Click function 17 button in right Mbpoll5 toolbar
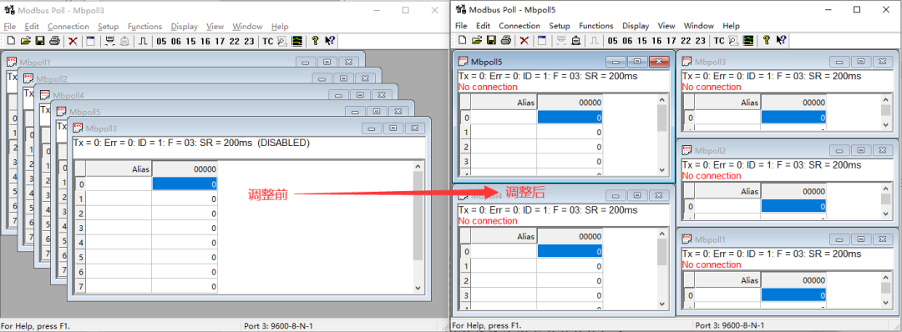This screenshot has height=332, width=902. coord(671,41)
